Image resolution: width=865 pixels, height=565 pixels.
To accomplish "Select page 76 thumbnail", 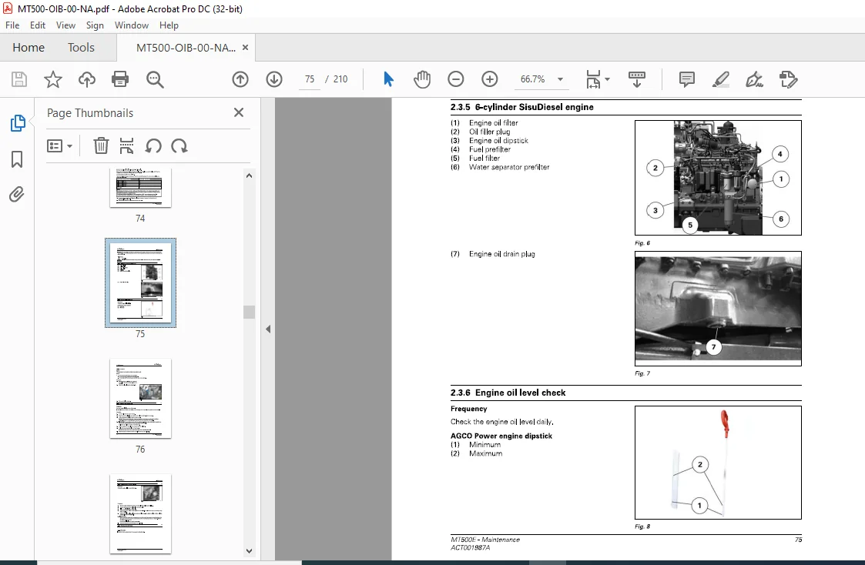I will 141,399.
